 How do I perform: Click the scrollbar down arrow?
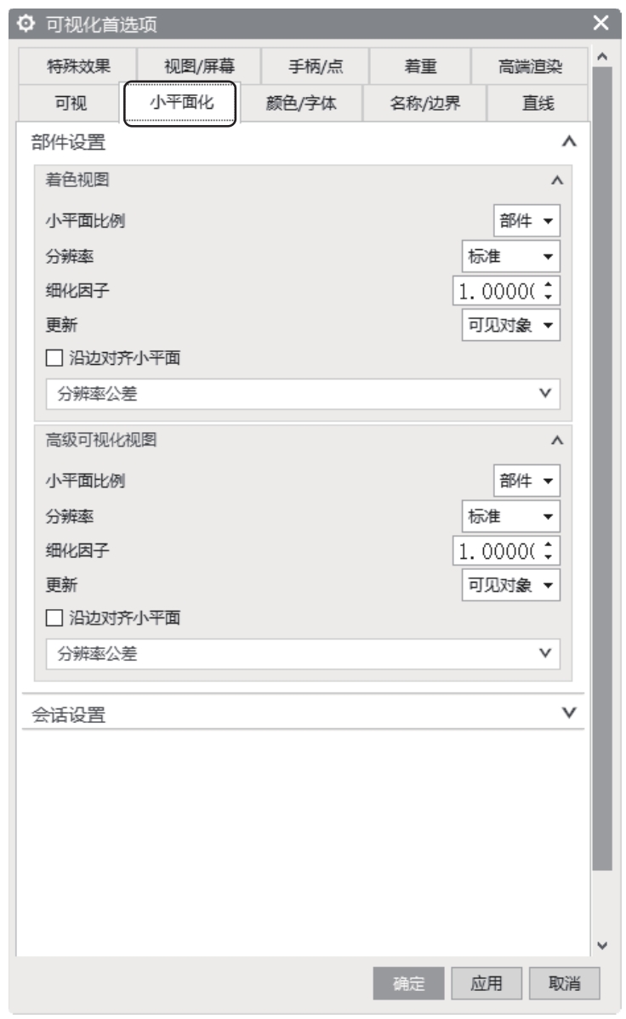pos(602,946)
